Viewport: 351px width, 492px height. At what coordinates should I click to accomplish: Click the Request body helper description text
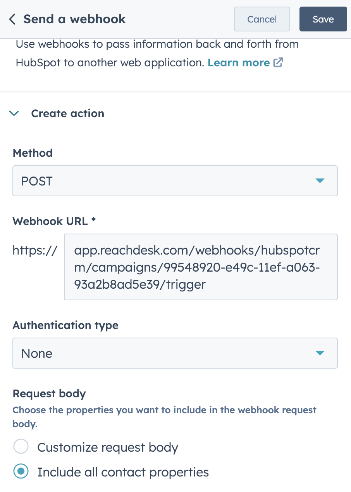coord(165,417)
